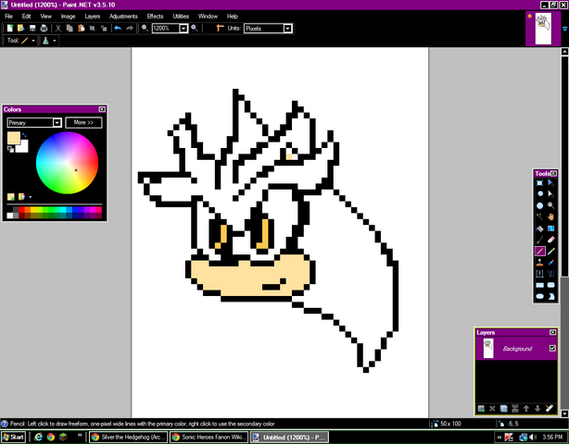Screen dimensions: 569x444
Task: Click the Copy icon in the toolbar
Action: tap(70, 29)
